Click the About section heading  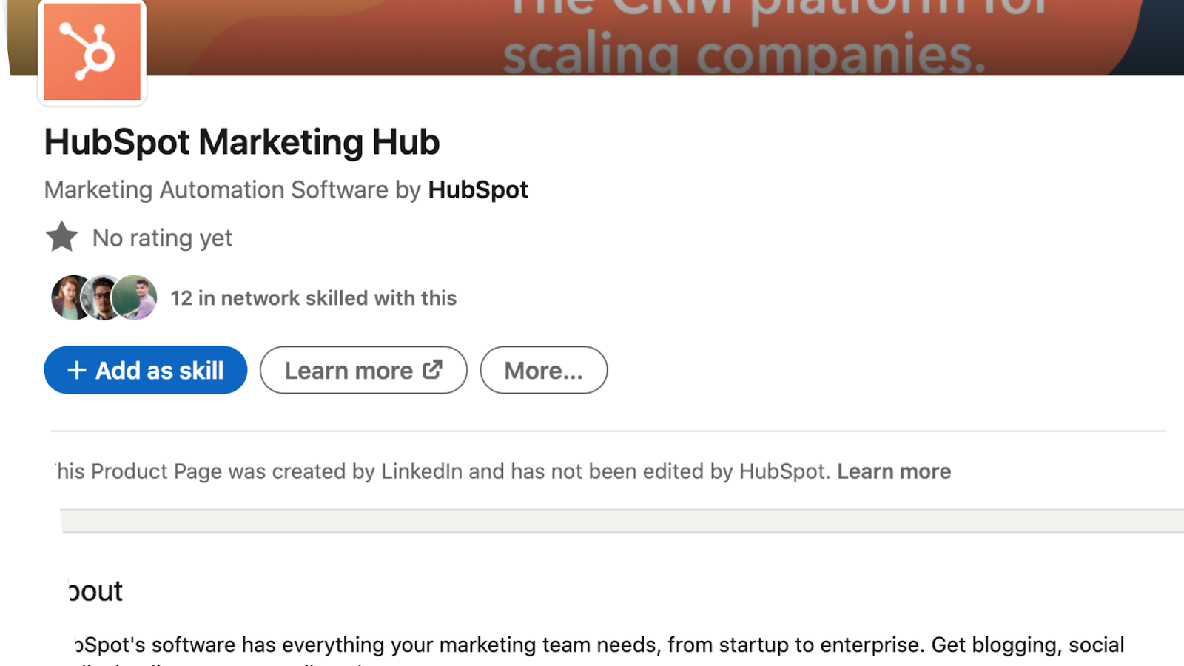tap(96, 591)
